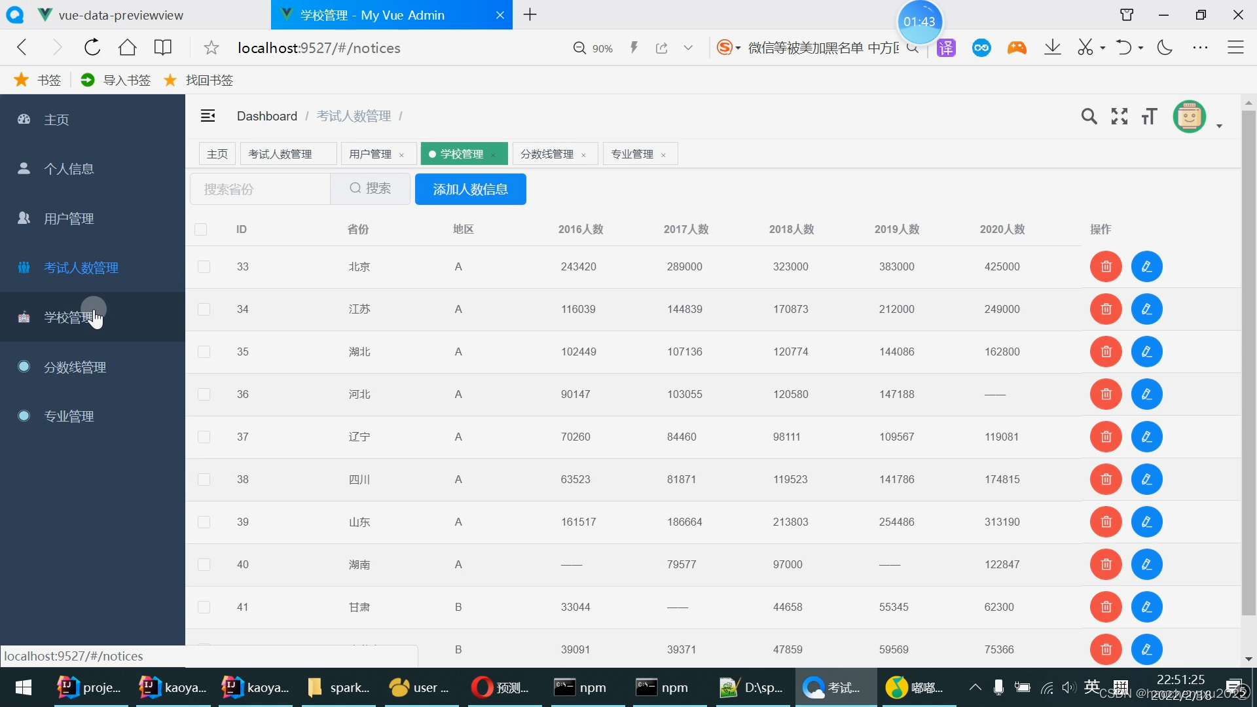Open 专业管理 in the sidebar menu
Image resolution: width=1257 pixels, height=707 pixels.
69,416
